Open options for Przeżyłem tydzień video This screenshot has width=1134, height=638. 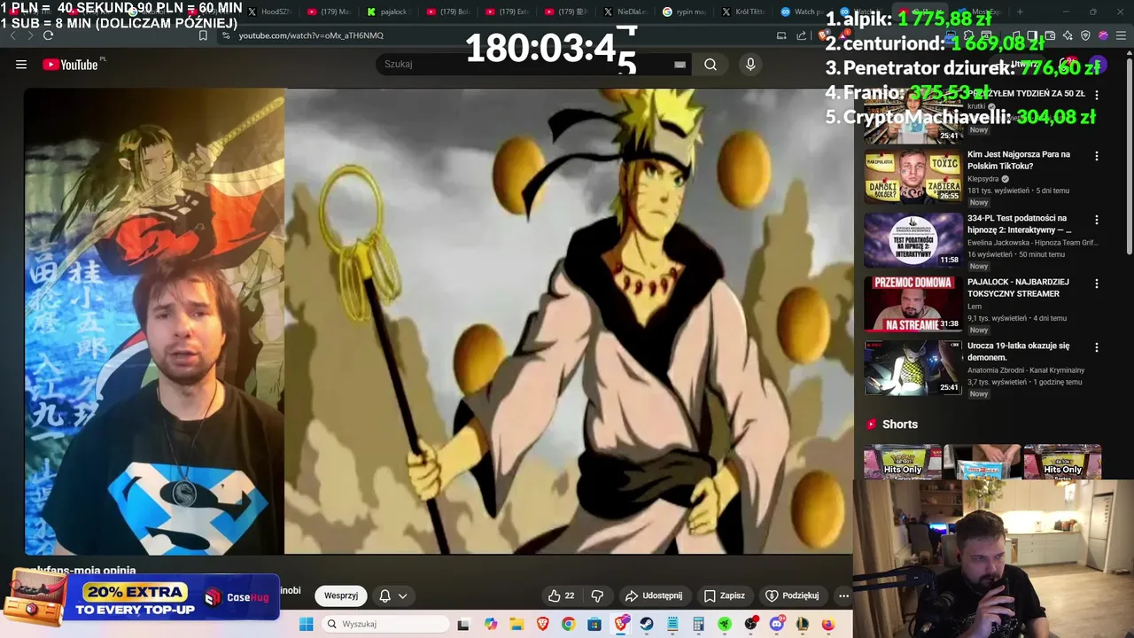tap(1097, 94)
